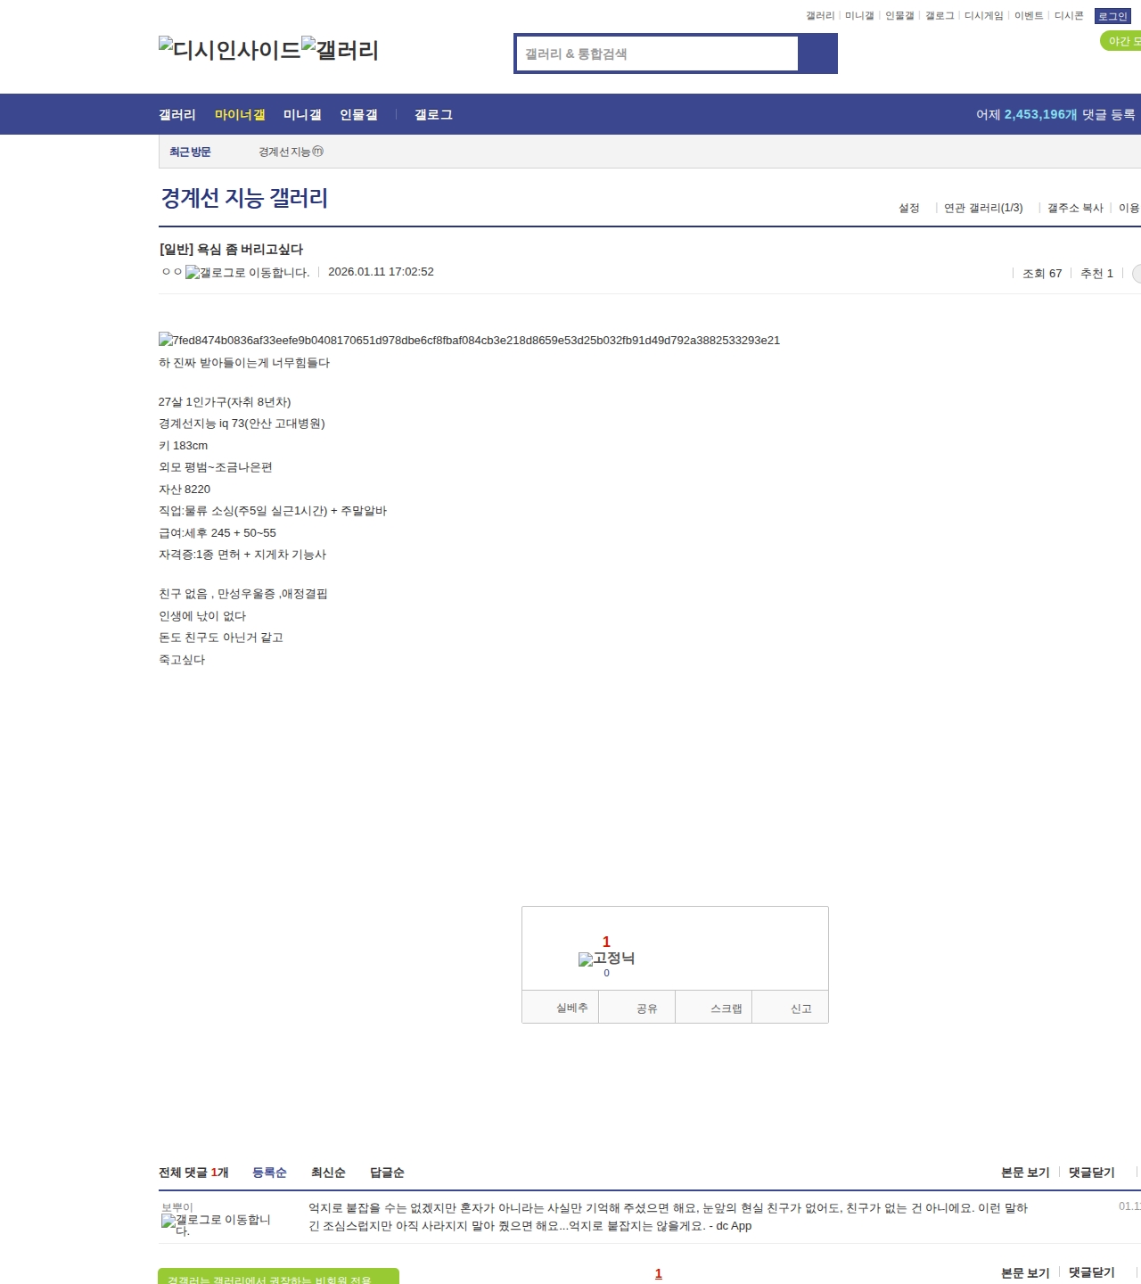Click the 로그인 login button

pyautogui.click(x=1112, y=16)
